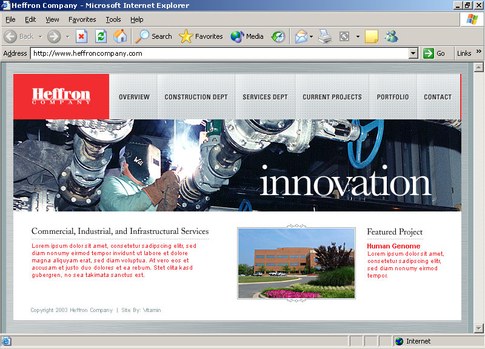Open the Portfolio navigation link
Viewport: 485px width, 349px height.
tap(392, 97)
